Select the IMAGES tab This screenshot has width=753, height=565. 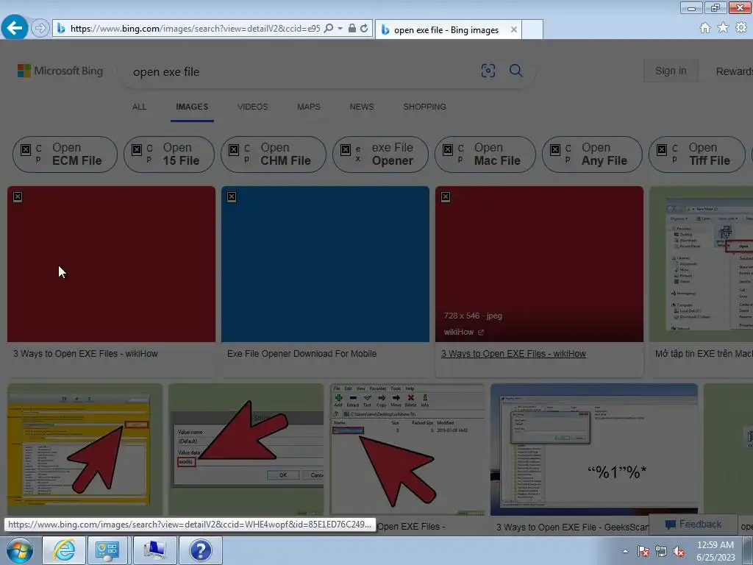tap(192, 107)
